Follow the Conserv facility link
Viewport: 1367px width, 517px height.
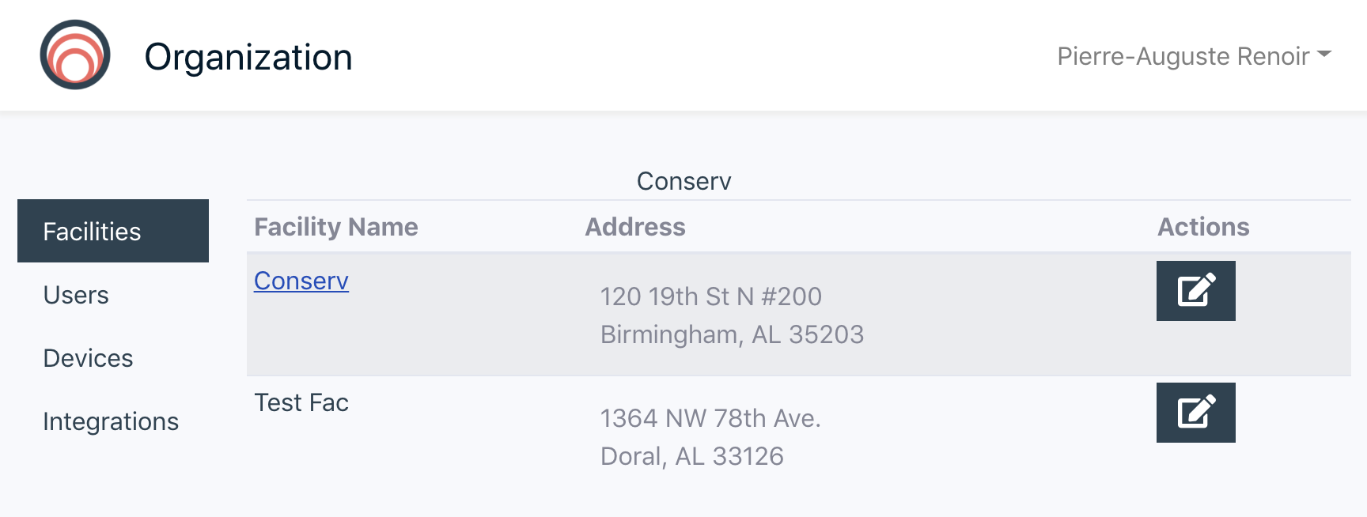pos(301,281)
